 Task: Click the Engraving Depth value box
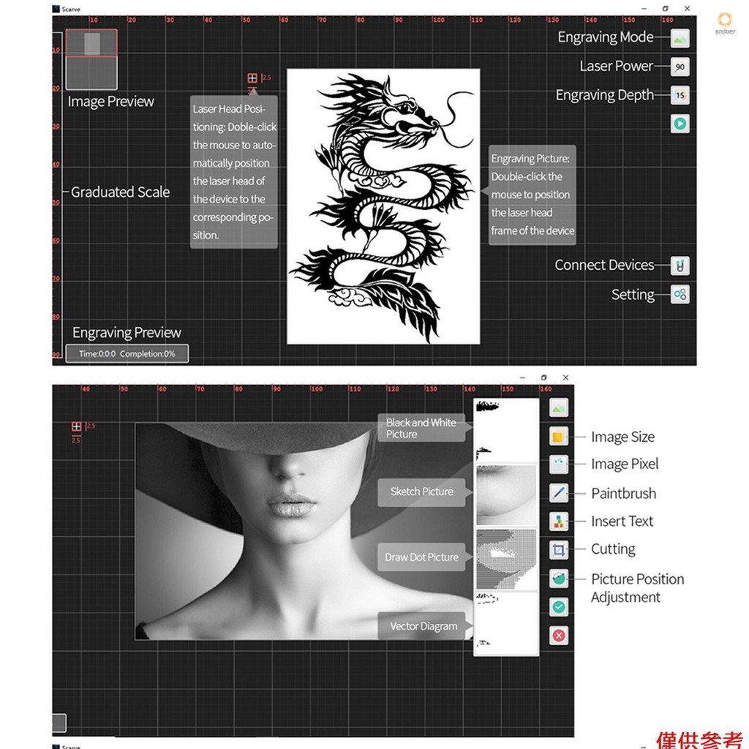tap(680, 95)
